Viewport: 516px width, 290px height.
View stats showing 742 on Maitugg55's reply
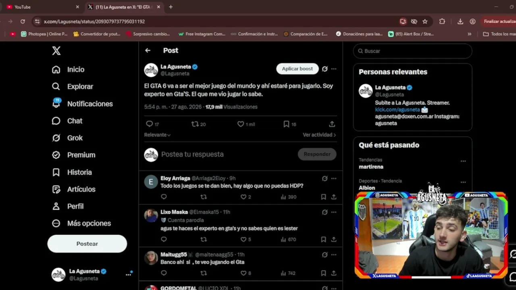[x=289, y=273]
